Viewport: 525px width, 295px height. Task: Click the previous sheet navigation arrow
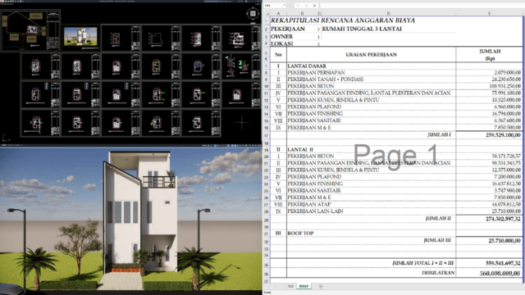[269, 286]
